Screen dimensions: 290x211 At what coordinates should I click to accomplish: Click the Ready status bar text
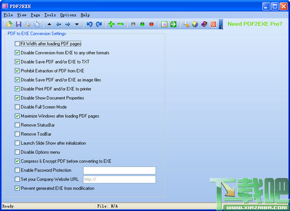pos(8,206)
